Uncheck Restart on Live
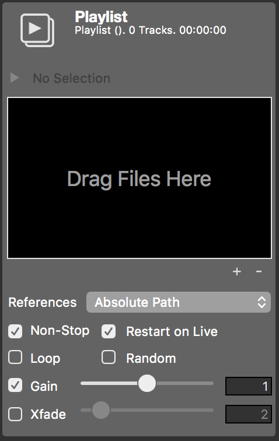 point(109,331)
